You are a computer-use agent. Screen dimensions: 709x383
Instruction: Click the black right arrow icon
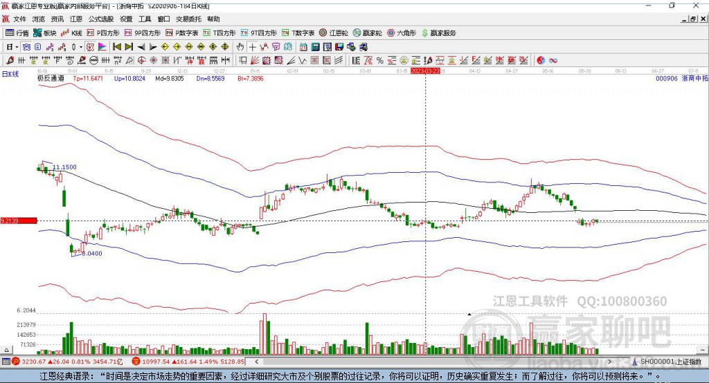click(153, 47)
